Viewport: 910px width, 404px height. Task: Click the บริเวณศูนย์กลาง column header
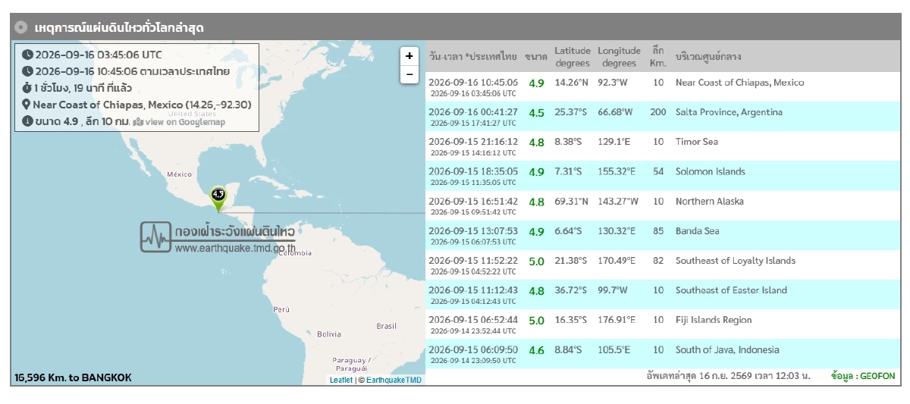(708, 57)
